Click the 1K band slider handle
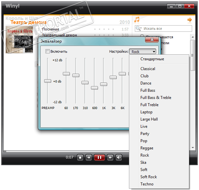Screen dimensions: 199x190 pyautogui.click(x=103, y=84)
